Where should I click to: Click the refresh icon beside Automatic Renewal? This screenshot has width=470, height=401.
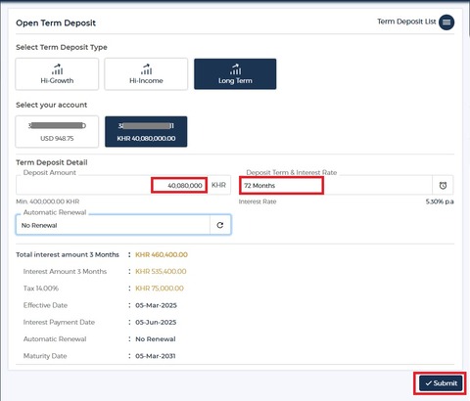click(220, 225)
